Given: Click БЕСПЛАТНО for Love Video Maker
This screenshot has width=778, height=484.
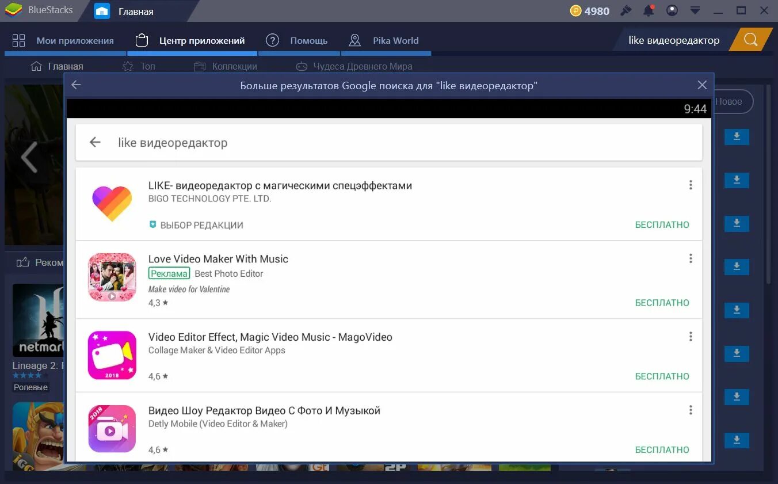Looking at the screenshot, I should pos(662,303).
